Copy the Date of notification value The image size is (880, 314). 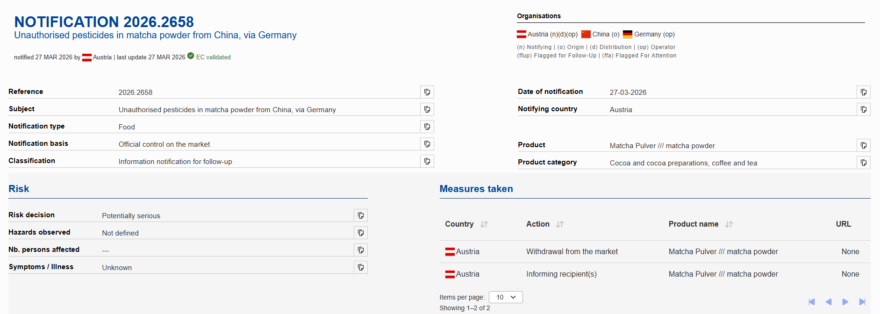point(863,92)
